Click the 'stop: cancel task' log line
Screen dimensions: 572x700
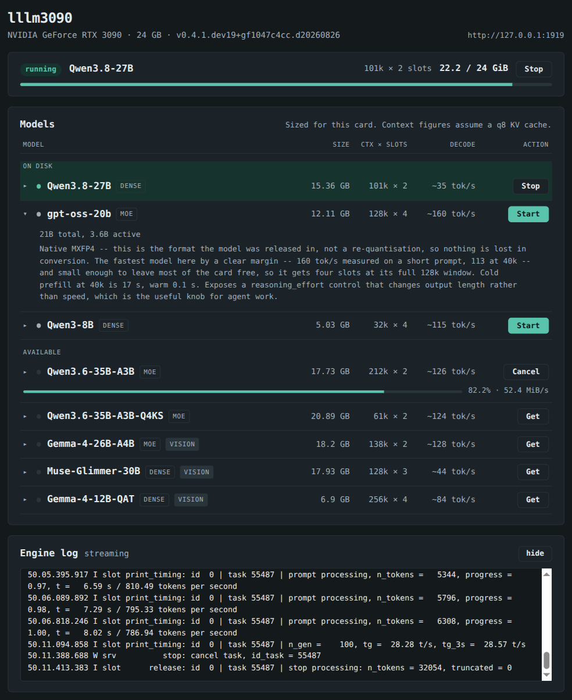(174, 656)
